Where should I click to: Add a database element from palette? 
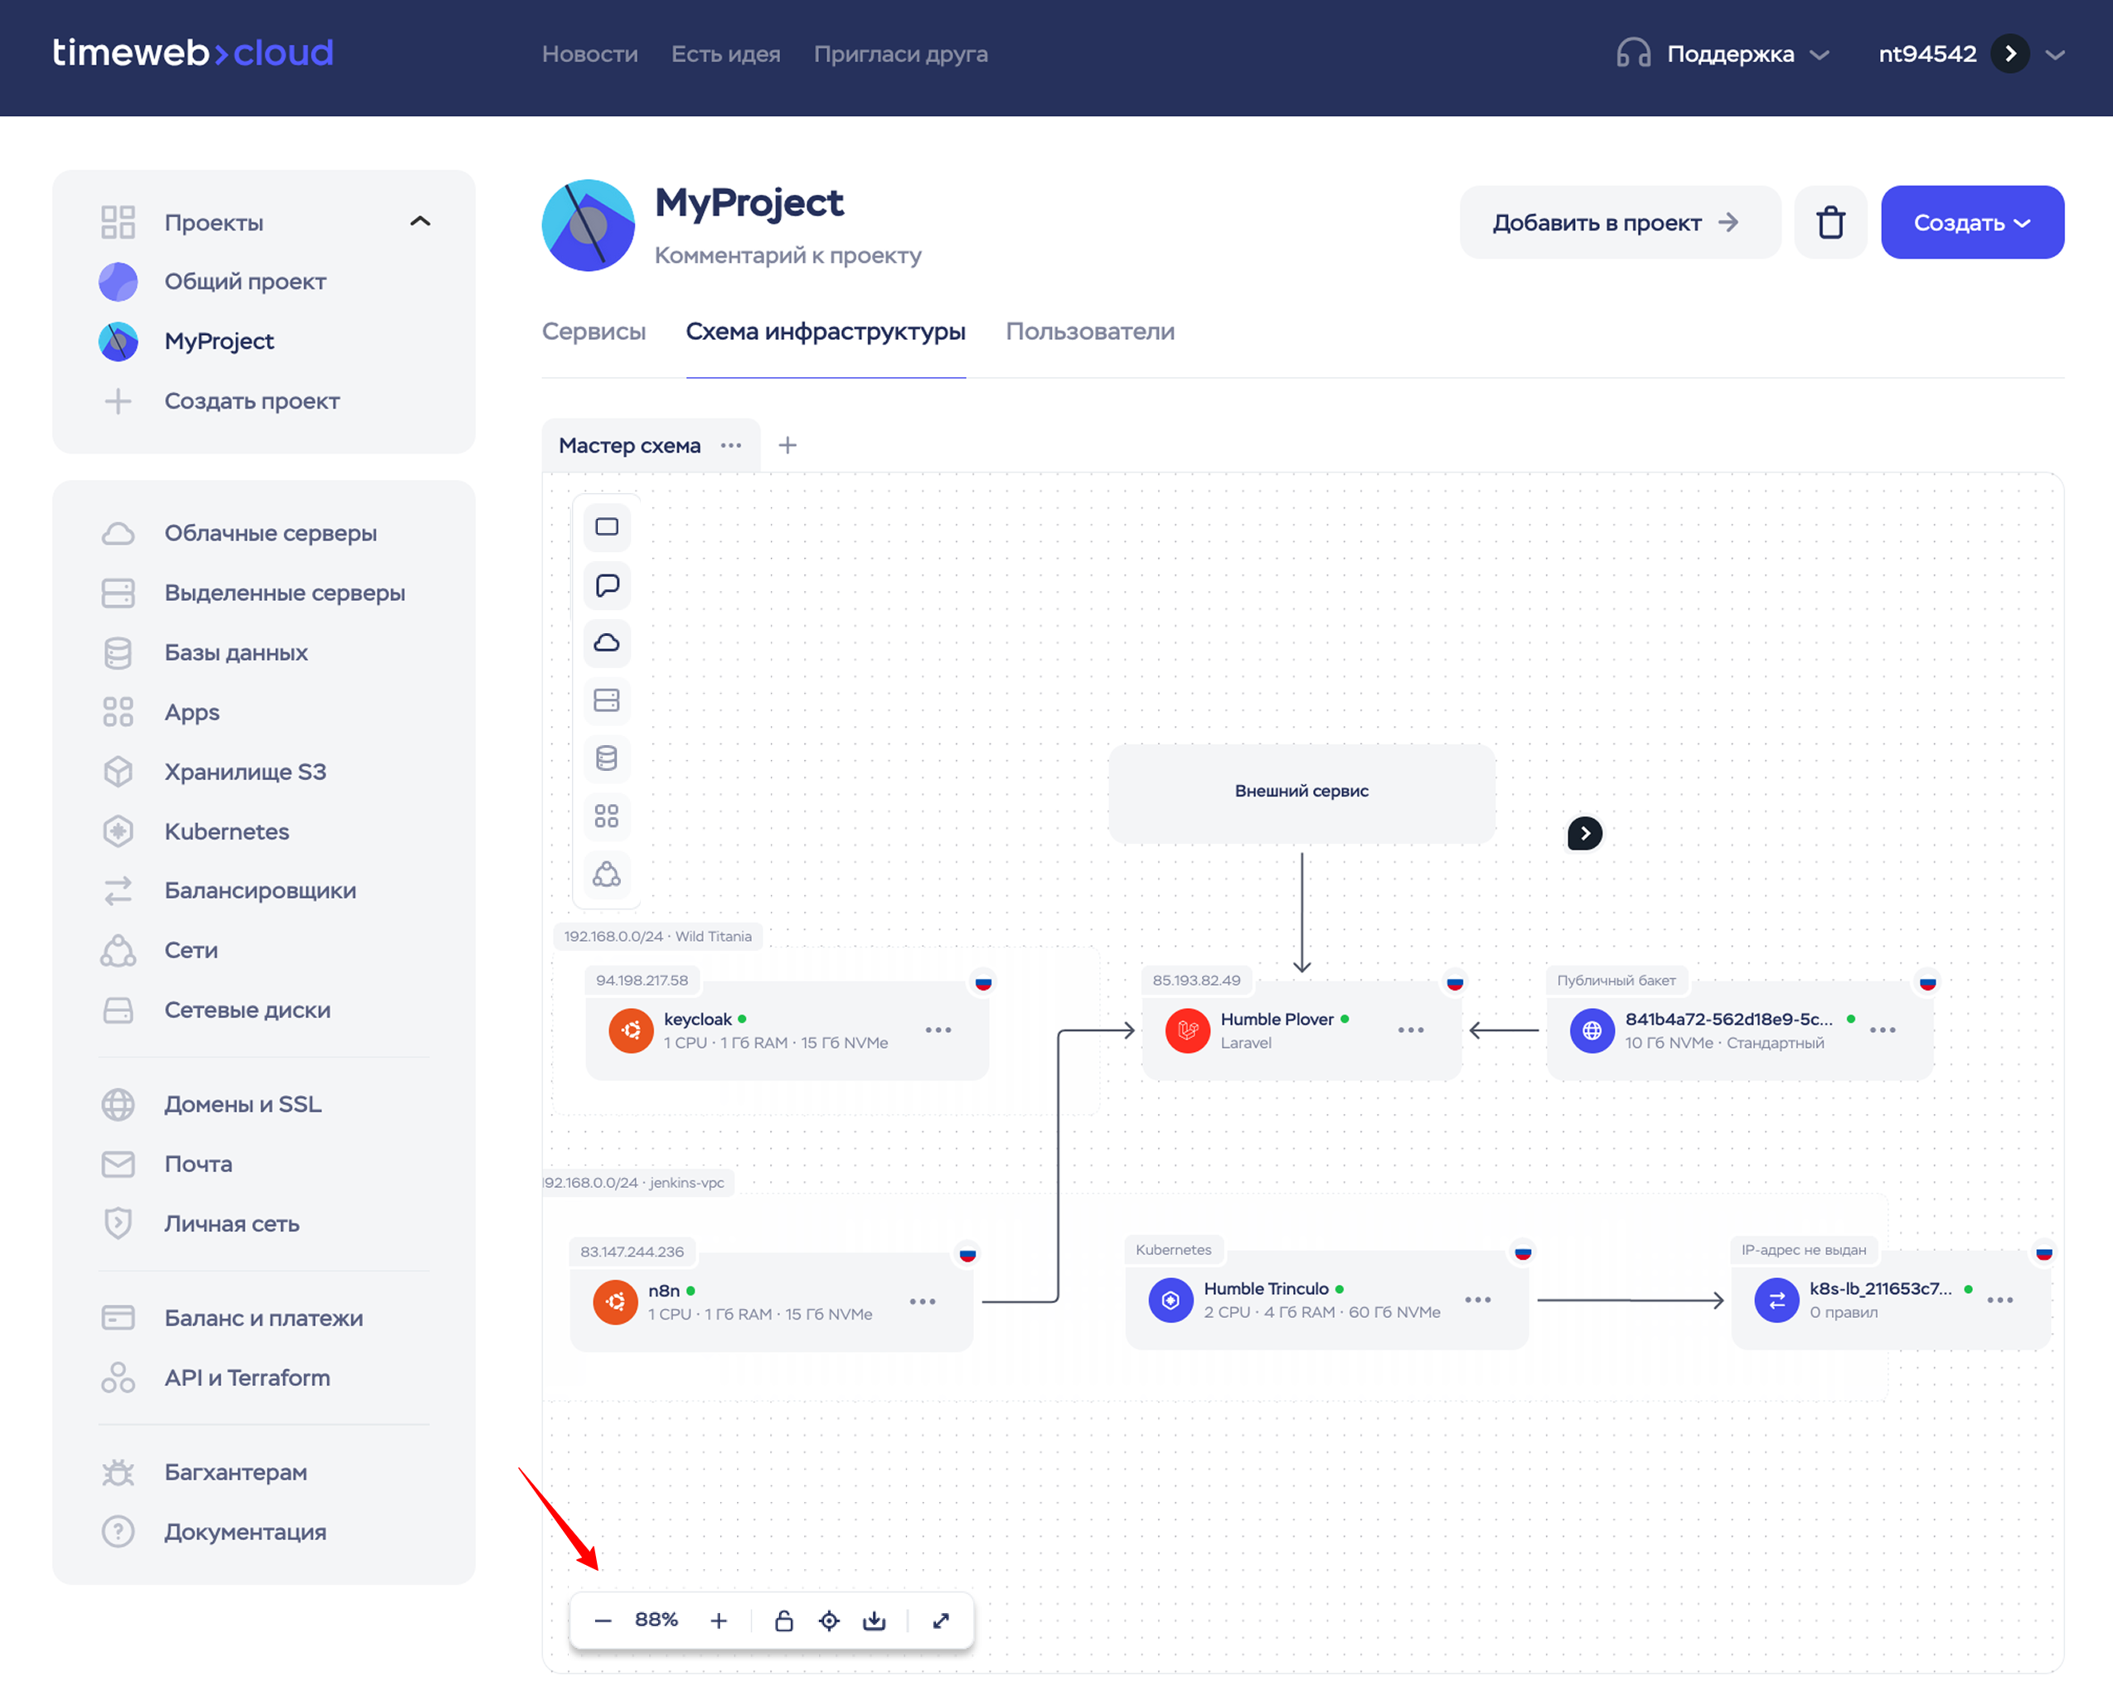[607, 758]
